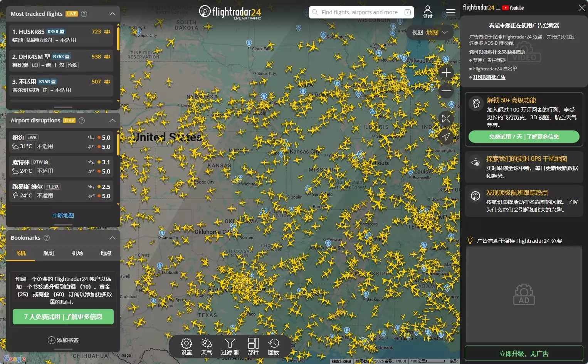Viewport: 588px width, 364px height.
Task: Click the 'Find flights, airports' search field
Action: (x=361, y=12)
